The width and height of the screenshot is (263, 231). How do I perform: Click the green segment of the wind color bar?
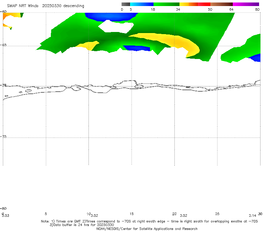(166, 4)
